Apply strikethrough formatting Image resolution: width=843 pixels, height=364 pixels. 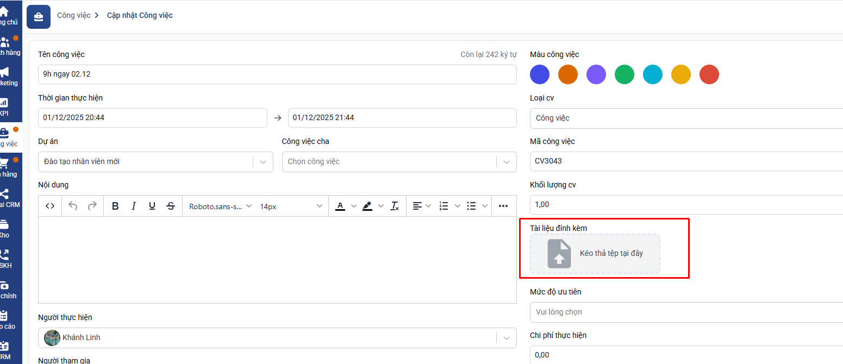point(171,206)
